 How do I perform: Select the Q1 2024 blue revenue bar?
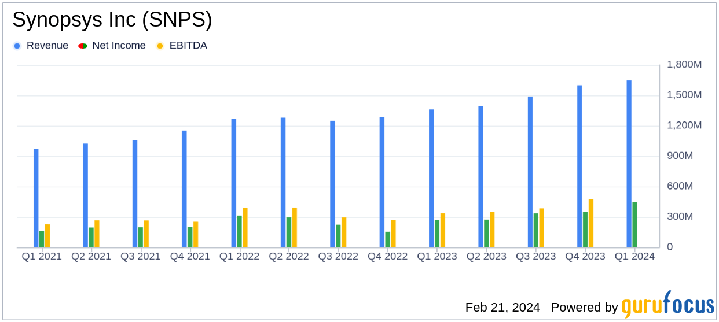629,164
